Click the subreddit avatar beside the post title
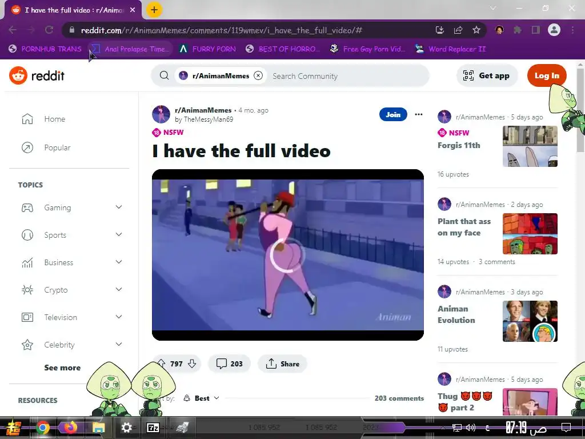The height and width of the screenshot is (439, 585). point(161,114)
